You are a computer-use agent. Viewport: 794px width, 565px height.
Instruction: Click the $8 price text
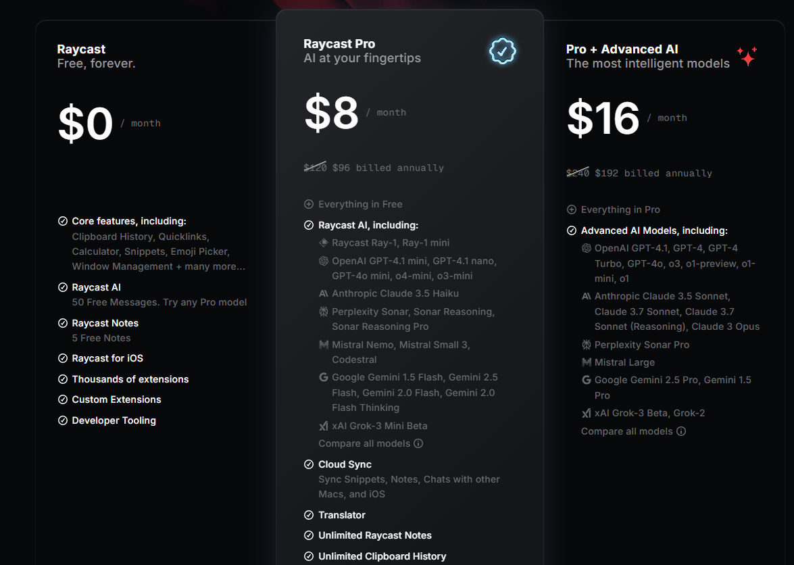[x=332, y=112]
